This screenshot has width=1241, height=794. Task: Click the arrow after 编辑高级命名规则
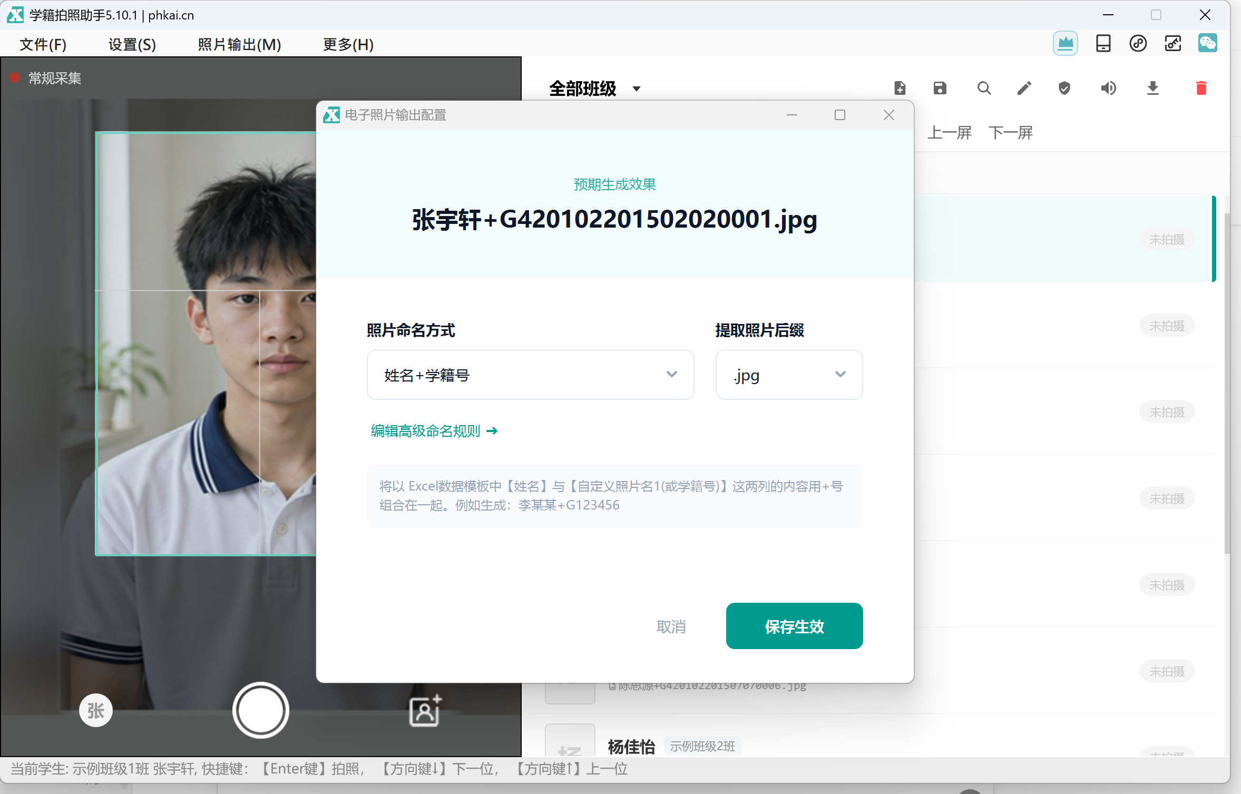[x=492, y=431]
